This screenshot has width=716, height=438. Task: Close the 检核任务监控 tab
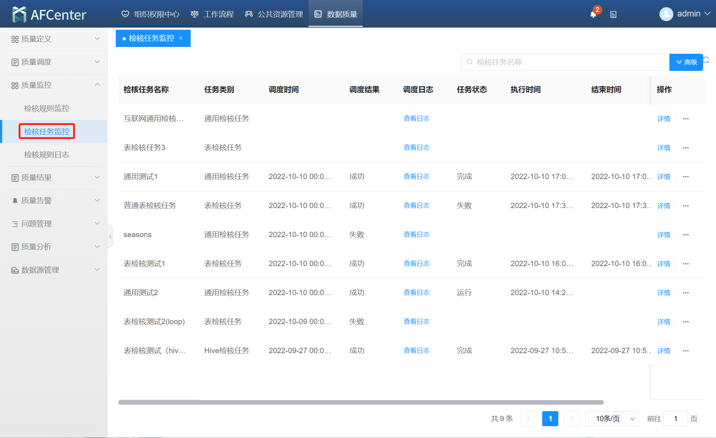pyautogui.click(x=181, y=38)
